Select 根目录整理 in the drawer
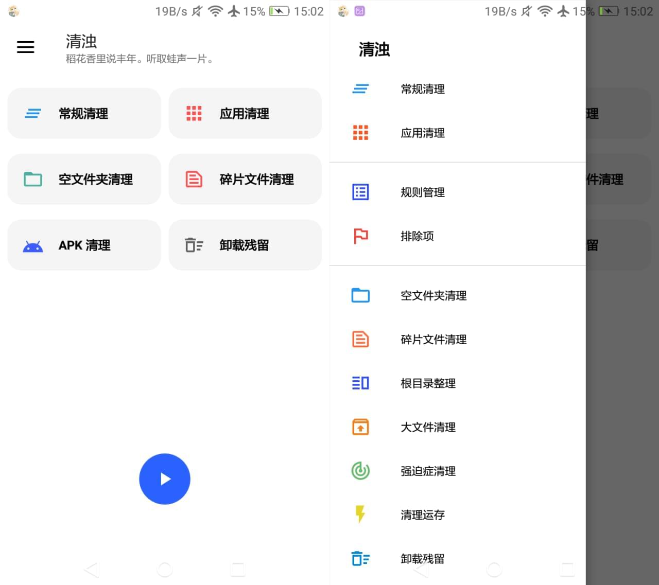Viewport: 659px width, 585px height. pyautogui.click(x=458, y=383)
